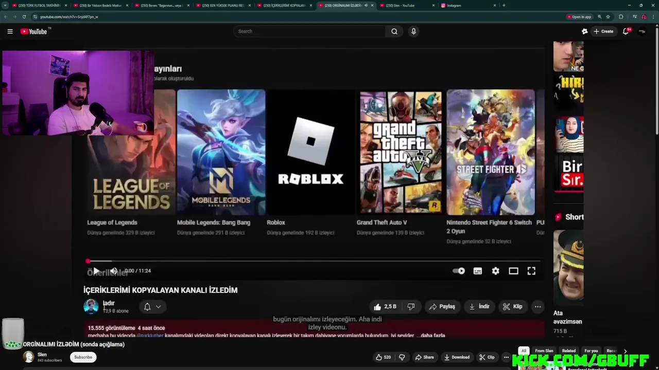Open more actions beside Clip button
The image size is (659, 370).
(506, 357)
